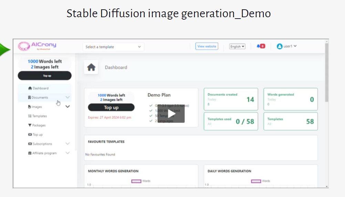Toggle Words legend in Monthly Words Generation chart
Screen dimensions: 345x197
coord(141,181)
